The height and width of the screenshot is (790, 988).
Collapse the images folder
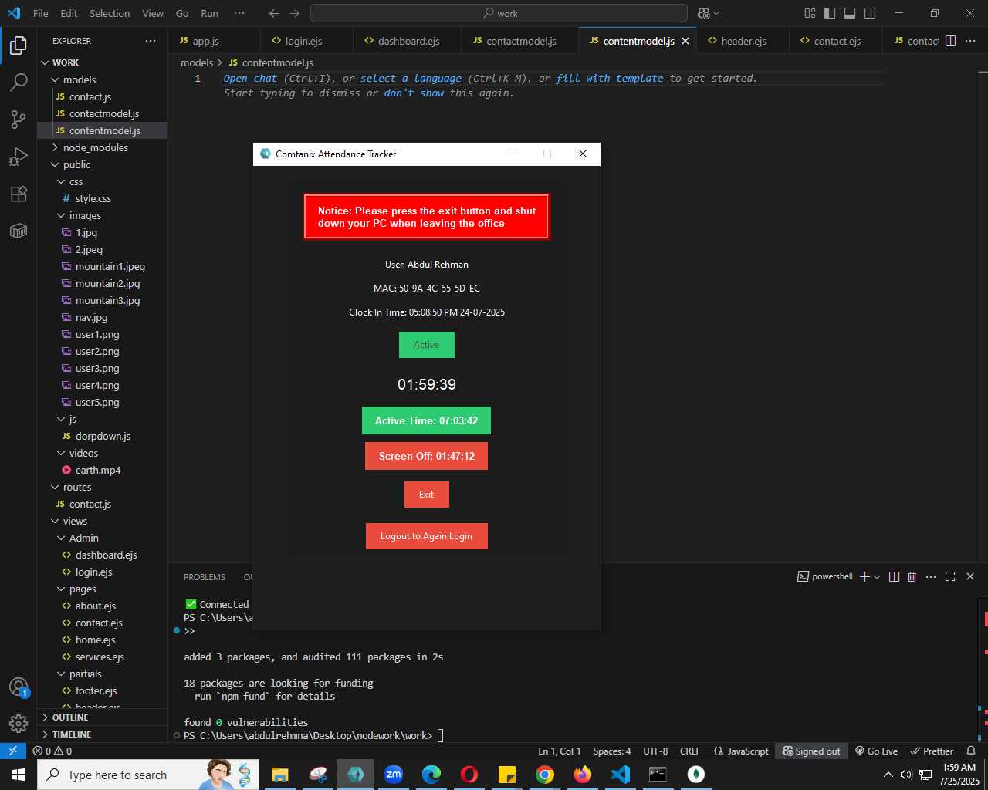pyautogui.click(x=103, y=215)
